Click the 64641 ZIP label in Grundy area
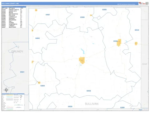Image resolution: width=150 pixels, height=113 pixels. pyautogui.click(x=22, y=72)
